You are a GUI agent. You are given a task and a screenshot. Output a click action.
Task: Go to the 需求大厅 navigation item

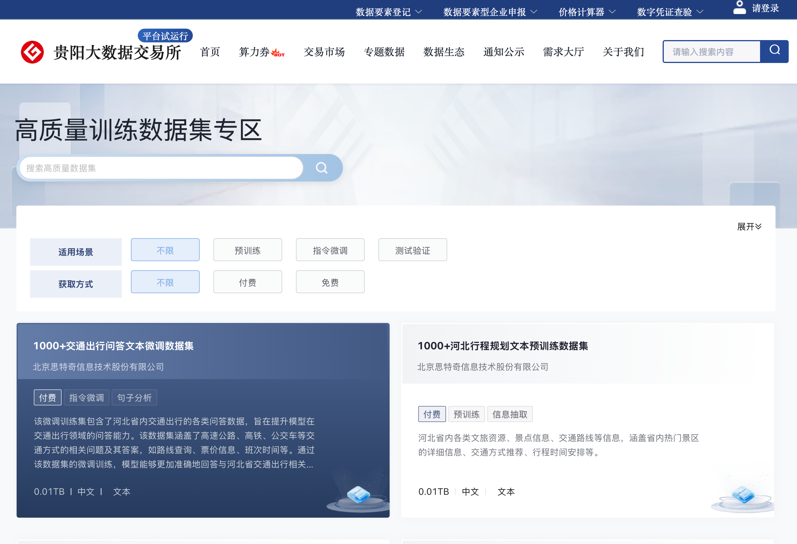563,52
